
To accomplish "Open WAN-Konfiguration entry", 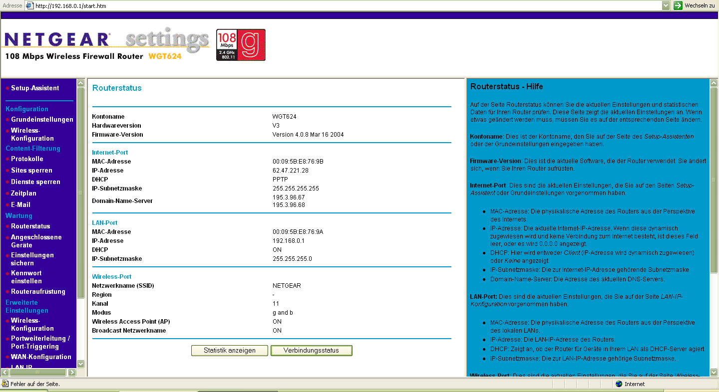I will 41,357.
